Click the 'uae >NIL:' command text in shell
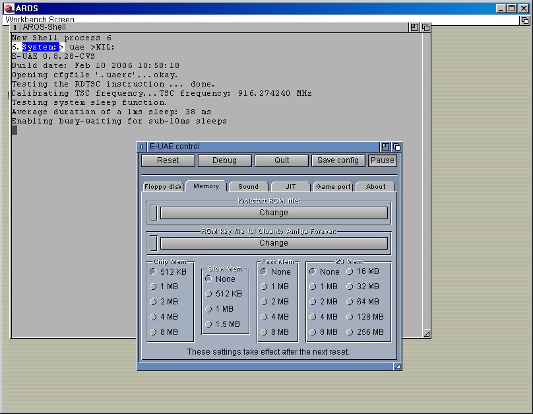Screen dimensions: 533x414 pyautogui.click(x=92, y=48)
